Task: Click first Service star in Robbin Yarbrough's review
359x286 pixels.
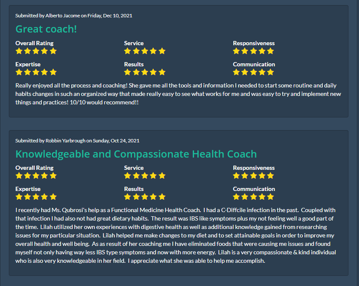Action: (x=127, y=176)
